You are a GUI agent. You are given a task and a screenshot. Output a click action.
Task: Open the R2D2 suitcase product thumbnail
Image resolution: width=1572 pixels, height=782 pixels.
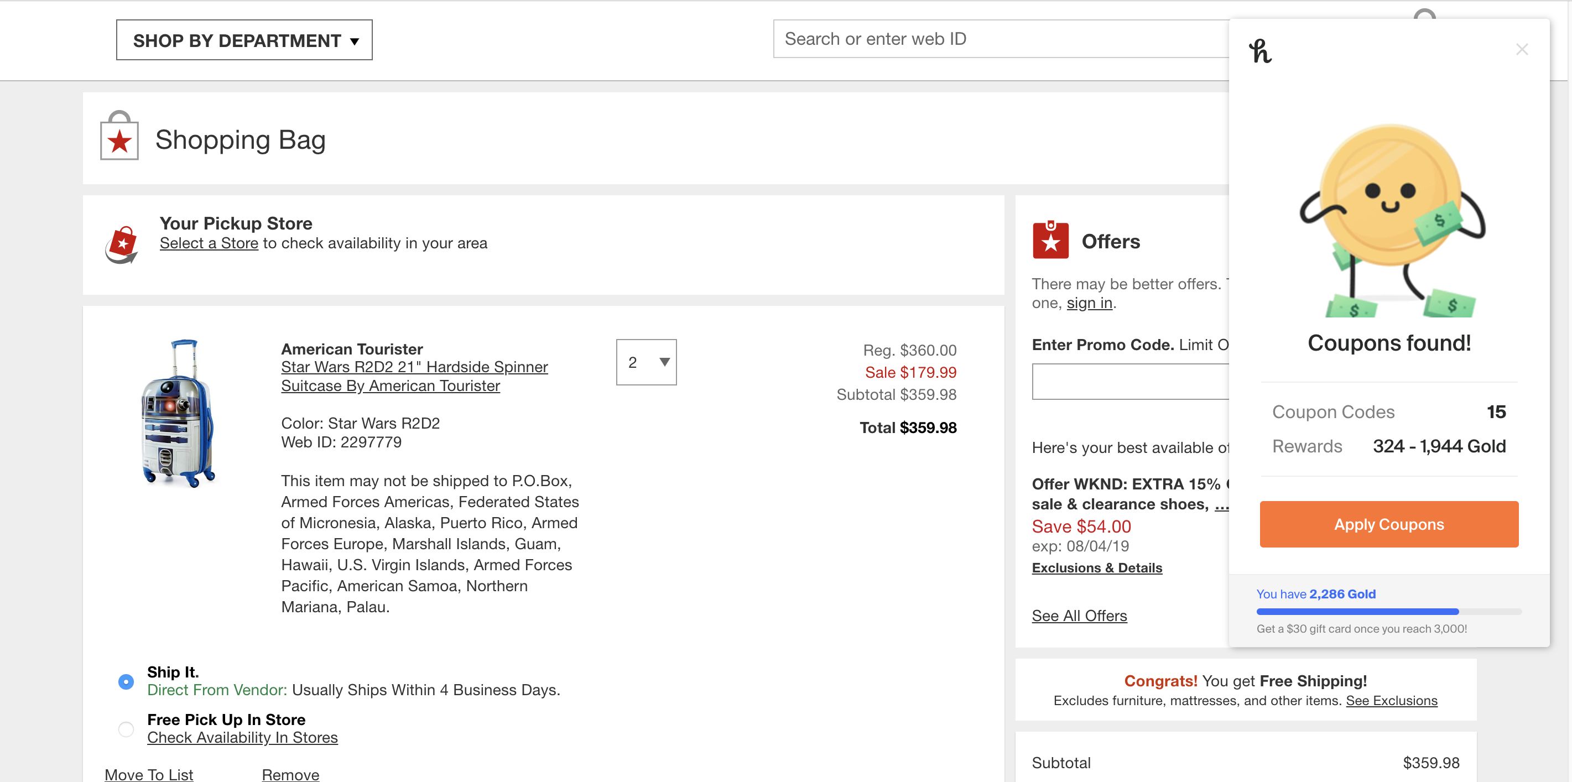tap(178, 414)
